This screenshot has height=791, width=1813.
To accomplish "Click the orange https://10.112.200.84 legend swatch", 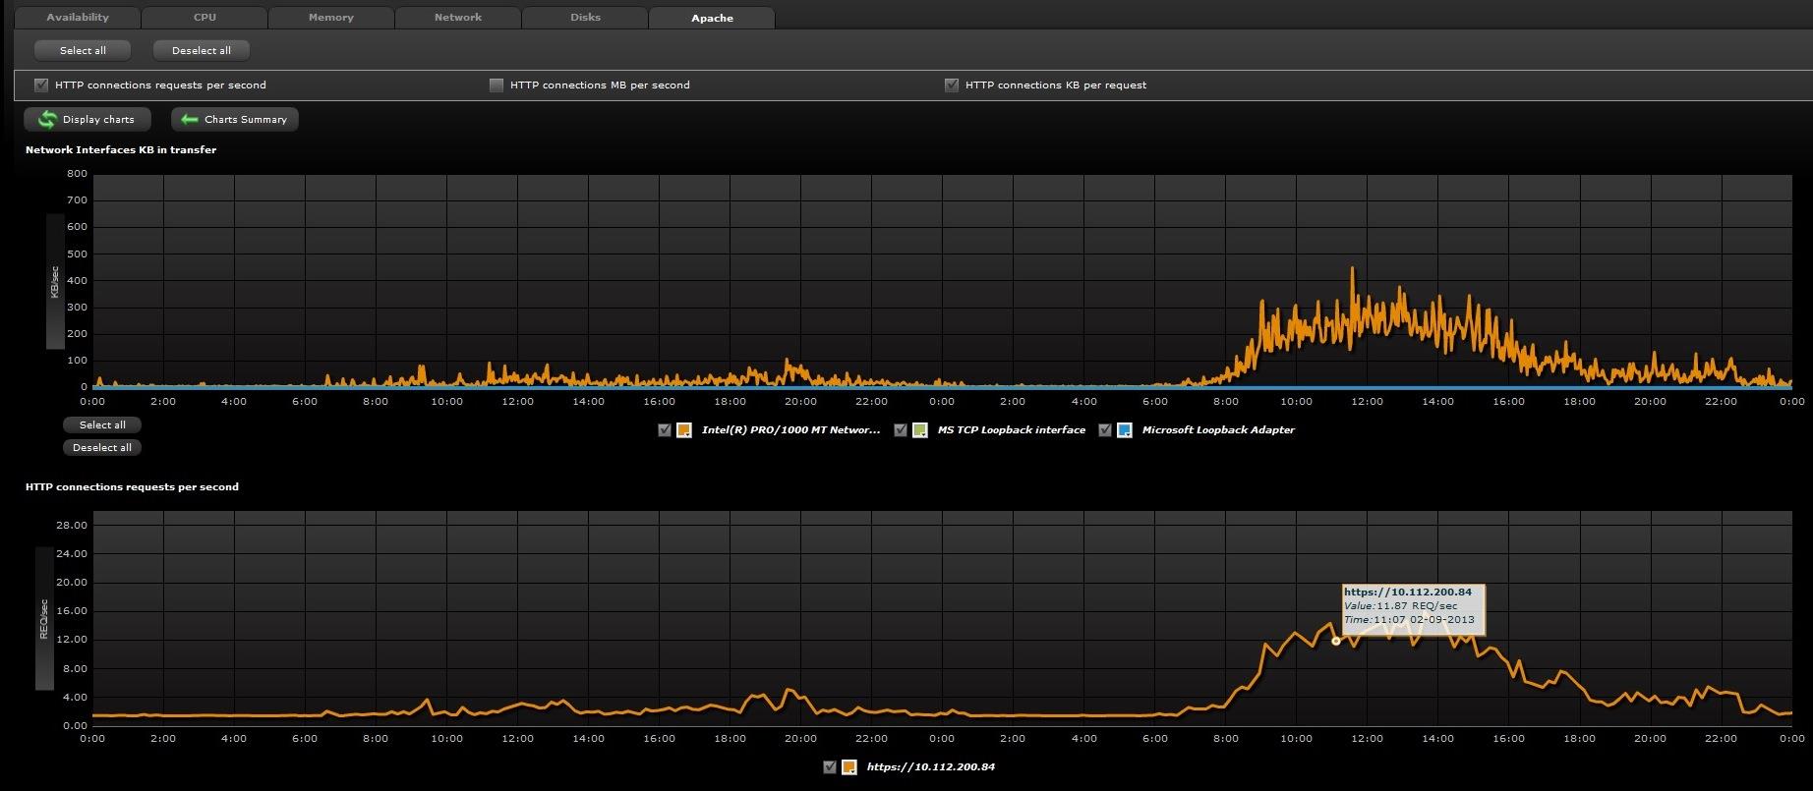I will pyautogui.click(x=849, y=766).
